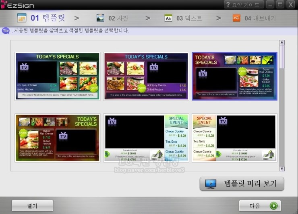The image size is (298, 214).
Task: Minimize the EzSign window
Action: (270, 4)
